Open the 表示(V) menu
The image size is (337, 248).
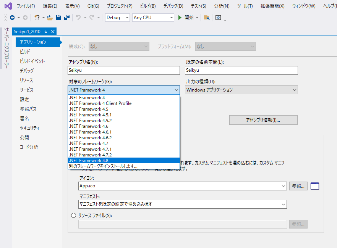(72, 6)
